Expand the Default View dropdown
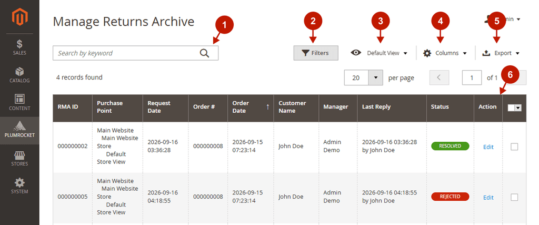 coord(379,53)
